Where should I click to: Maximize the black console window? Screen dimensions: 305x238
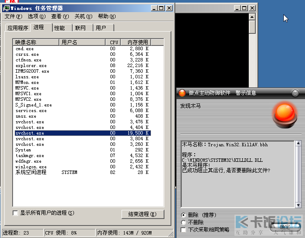tap(244, 8)
